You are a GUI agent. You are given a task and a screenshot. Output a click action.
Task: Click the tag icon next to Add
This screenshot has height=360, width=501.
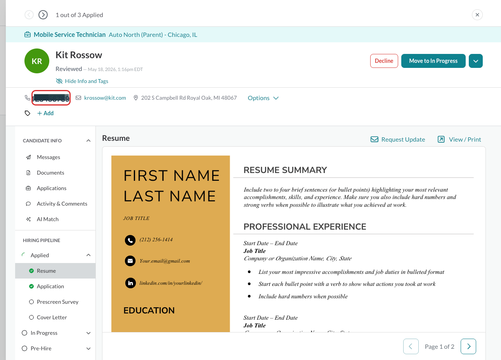pyautogui.click(x=28, y=113)
